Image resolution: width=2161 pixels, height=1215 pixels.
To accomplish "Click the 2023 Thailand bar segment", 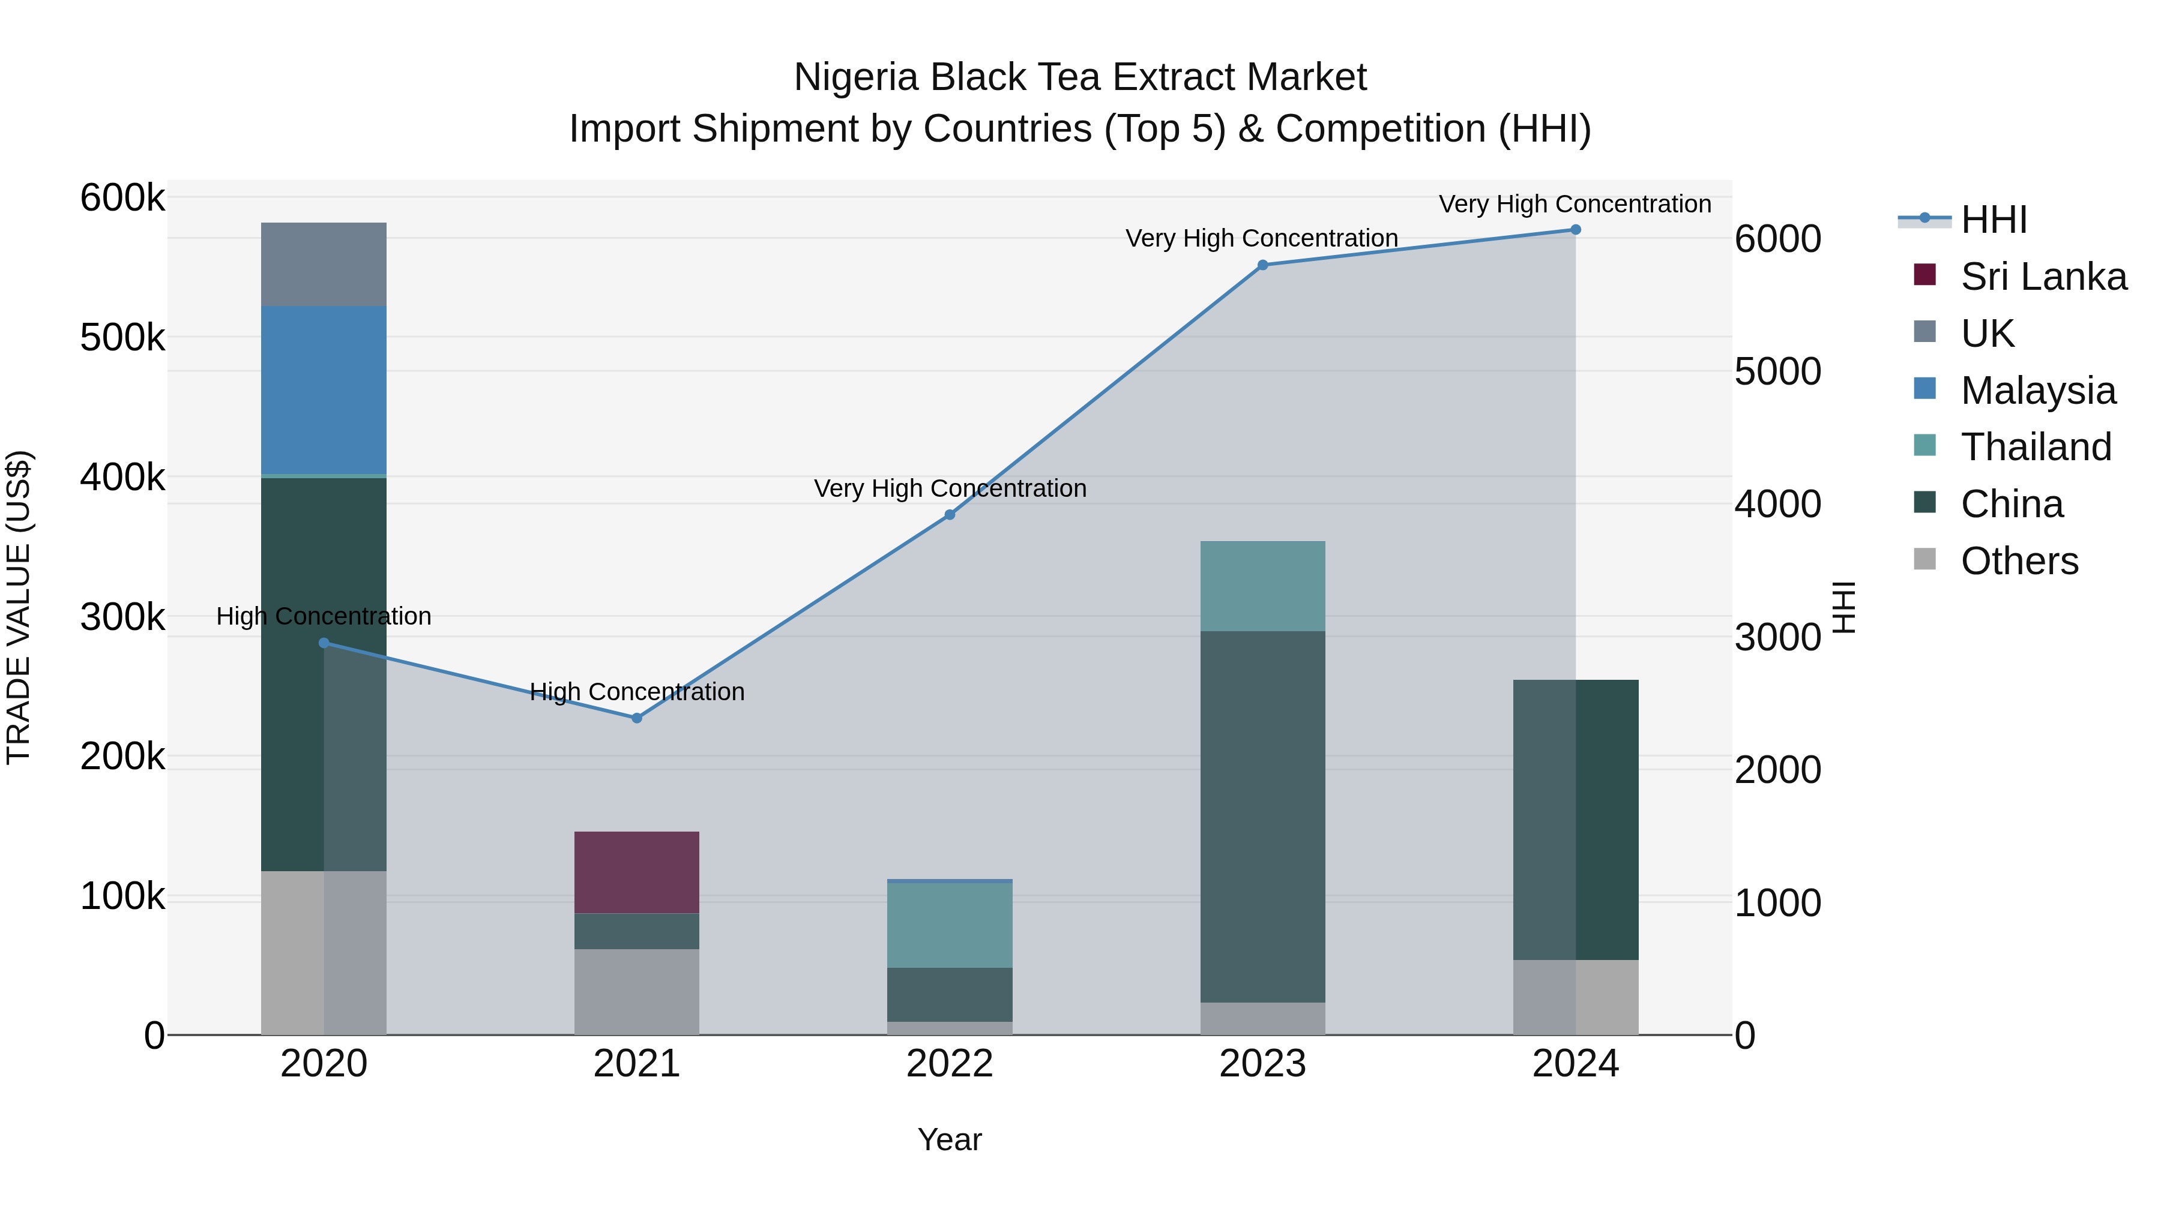I will 1262,586.
